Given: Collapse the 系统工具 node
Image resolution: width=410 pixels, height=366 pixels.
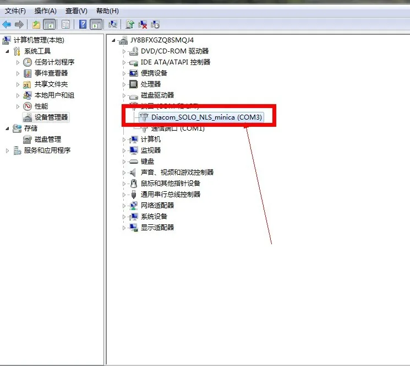Looking at the screenshot, I should tap(7, 51).
